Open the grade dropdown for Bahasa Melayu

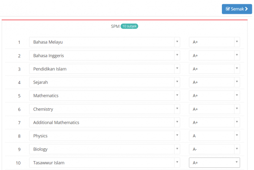214,42
